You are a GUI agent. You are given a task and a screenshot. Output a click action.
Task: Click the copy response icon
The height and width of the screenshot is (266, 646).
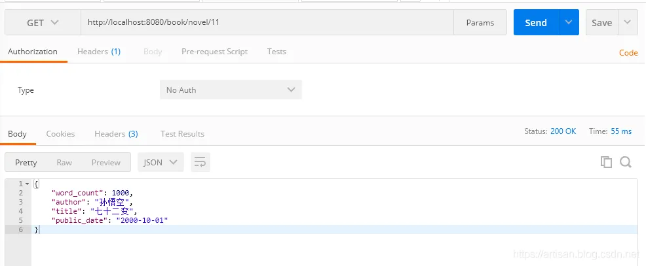(606, 162)
